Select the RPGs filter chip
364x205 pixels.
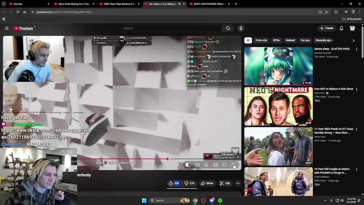click(x=276, y=40)
